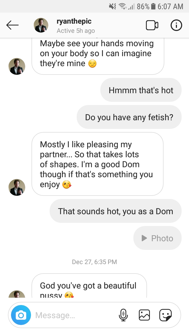Open the blue camera button
Viewport: 189px width, 336px height.
(21, 315)
